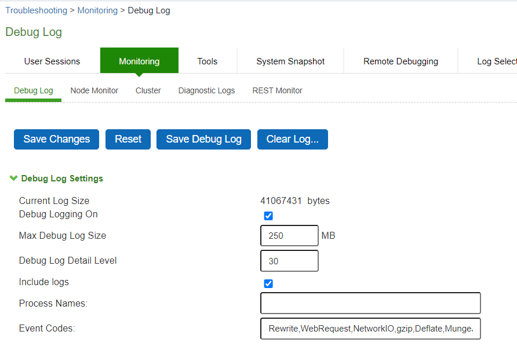
Task: Open the Troubleshooting breadcrumb link
Action: (x=36, y=10)
